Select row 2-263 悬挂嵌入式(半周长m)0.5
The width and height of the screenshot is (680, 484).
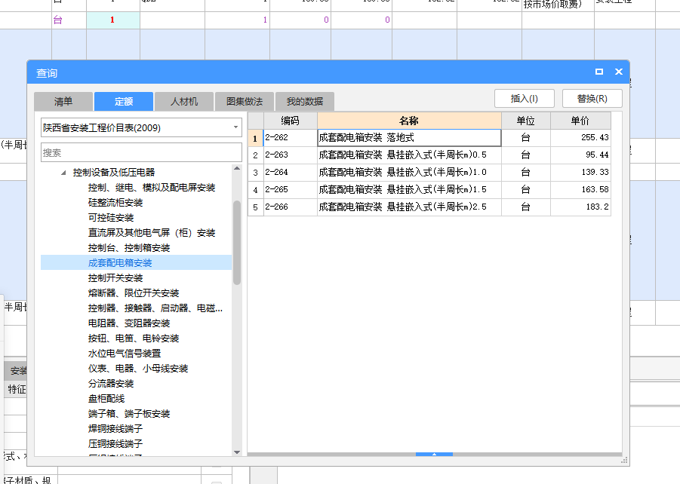coord(429,155)
